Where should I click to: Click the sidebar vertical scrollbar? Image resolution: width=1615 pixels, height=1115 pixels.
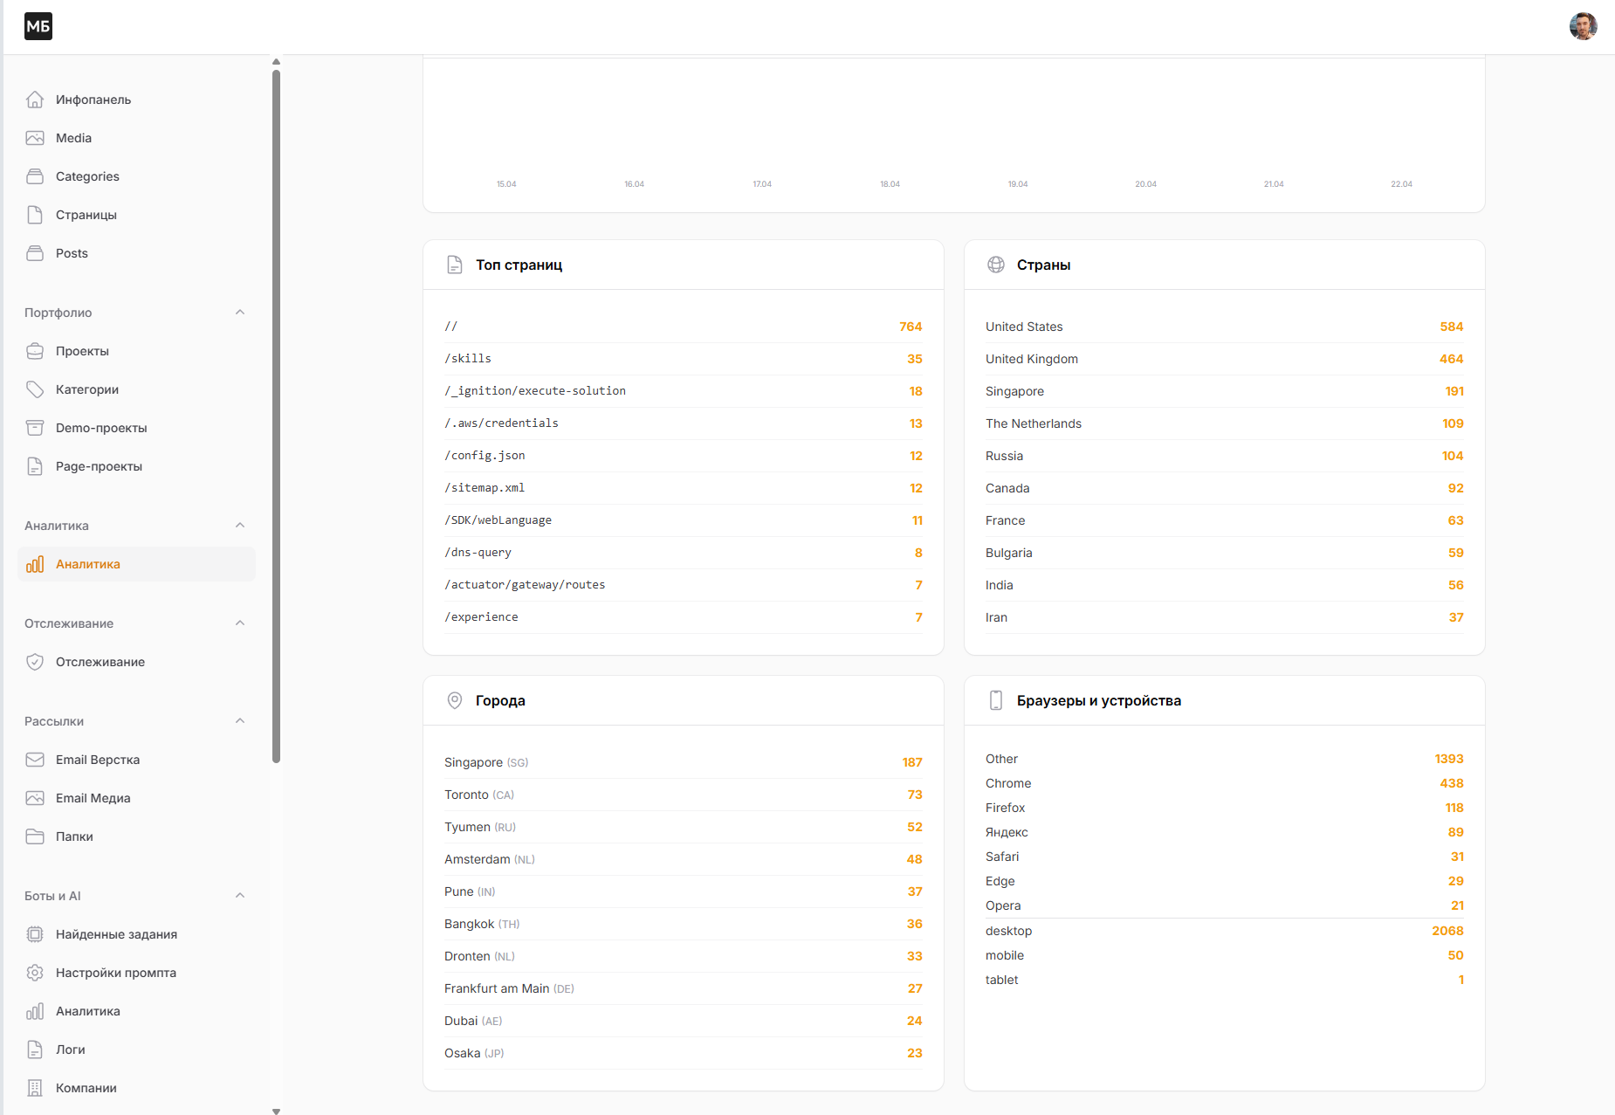tap(276, 416)
